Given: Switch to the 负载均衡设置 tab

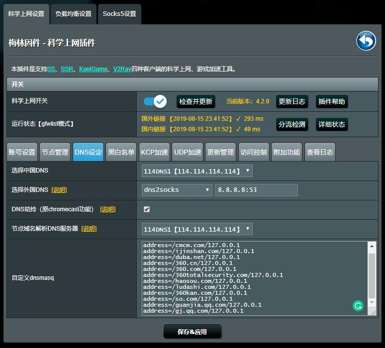Looking at the screenshot, I should click(x=73, y=14).
